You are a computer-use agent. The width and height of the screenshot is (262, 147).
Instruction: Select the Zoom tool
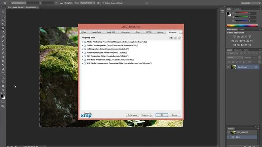pos(3,90)
